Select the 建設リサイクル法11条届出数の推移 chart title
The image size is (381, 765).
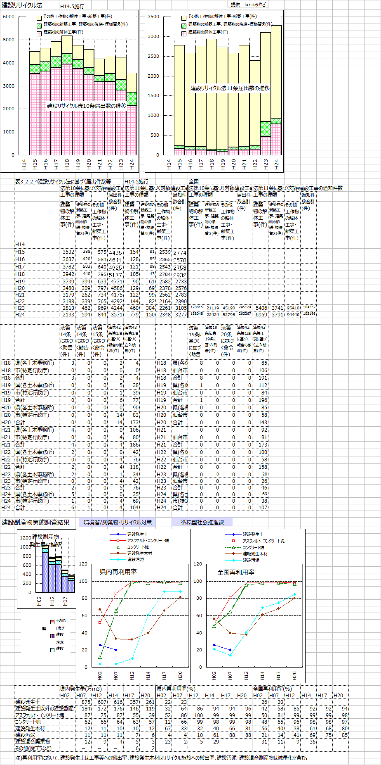pos(230,88)
